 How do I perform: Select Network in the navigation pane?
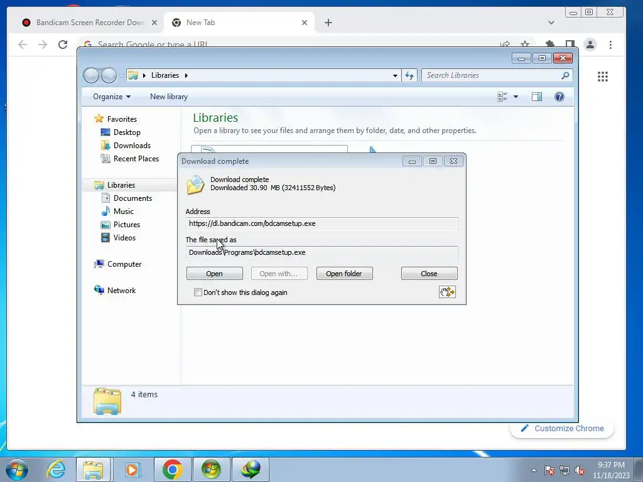(x=121, y=291)
